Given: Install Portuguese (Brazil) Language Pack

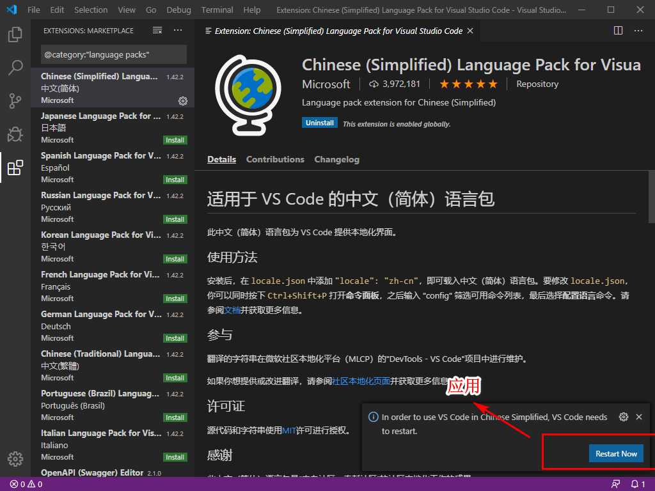Looking at the screenshot, I should (x=175, y=418).
